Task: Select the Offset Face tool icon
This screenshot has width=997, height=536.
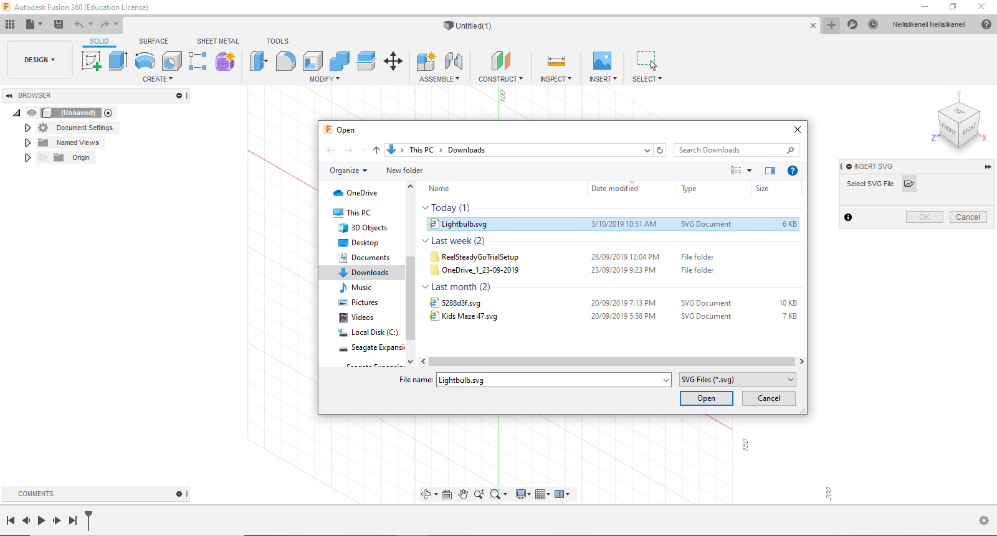Action: 366,61
